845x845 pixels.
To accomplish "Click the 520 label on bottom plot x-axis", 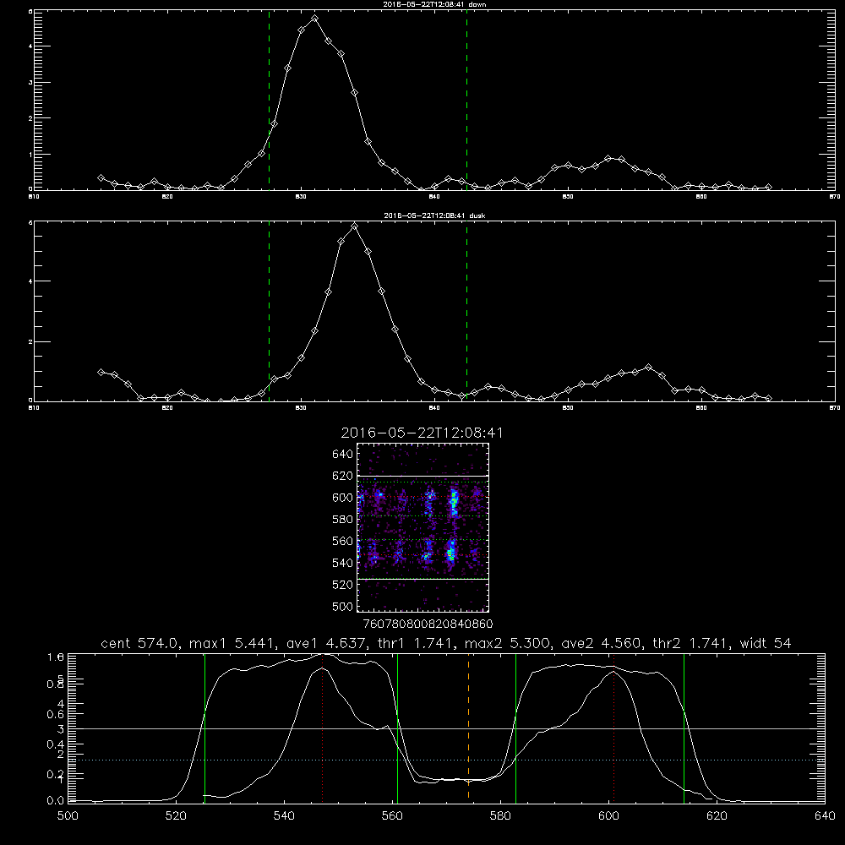I will (x=176, y=816).
